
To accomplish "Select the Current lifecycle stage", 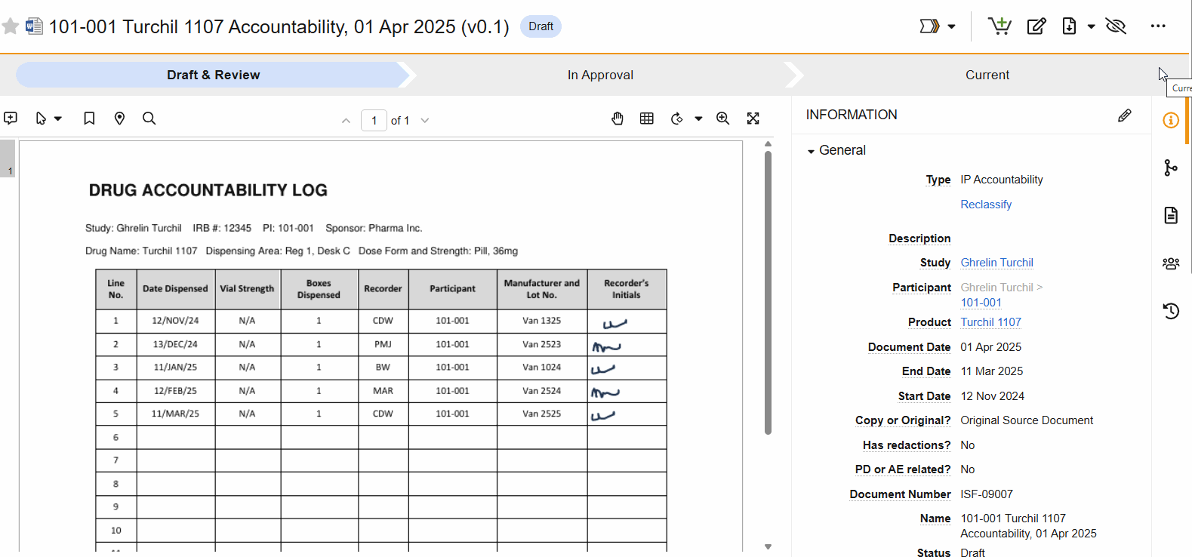I will (987, 75).
